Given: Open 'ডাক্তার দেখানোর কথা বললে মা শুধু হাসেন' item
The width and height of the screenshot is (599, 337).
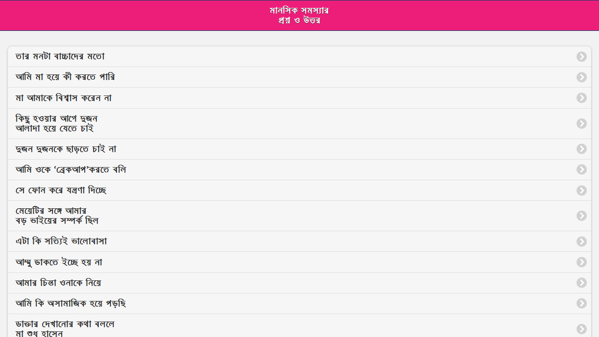Looking at the screenshot, I should 65,329.
